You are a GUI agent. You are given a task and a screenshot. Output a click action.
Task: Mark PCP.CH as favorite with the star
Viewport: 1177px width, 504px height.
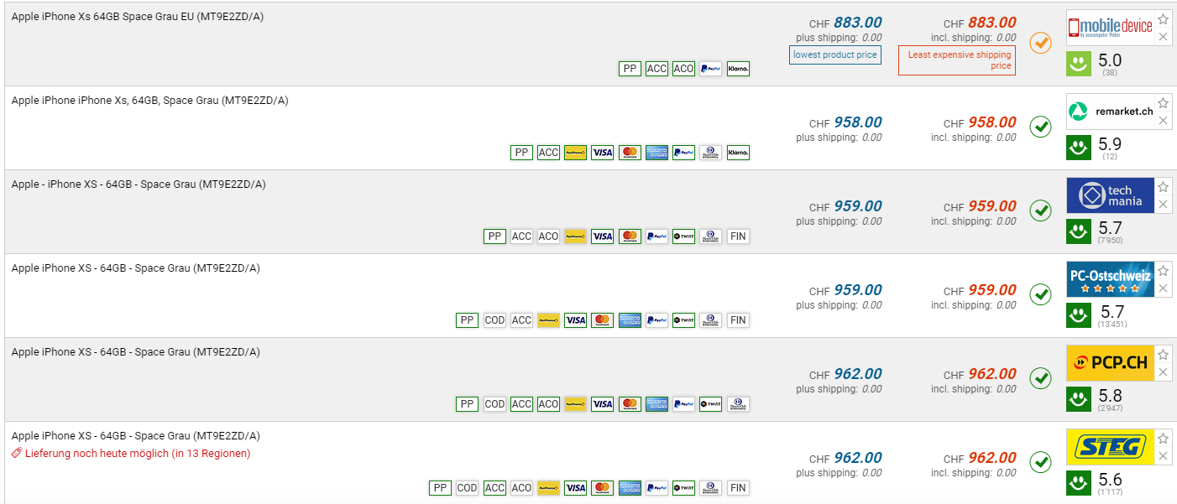pos(1163,355)
